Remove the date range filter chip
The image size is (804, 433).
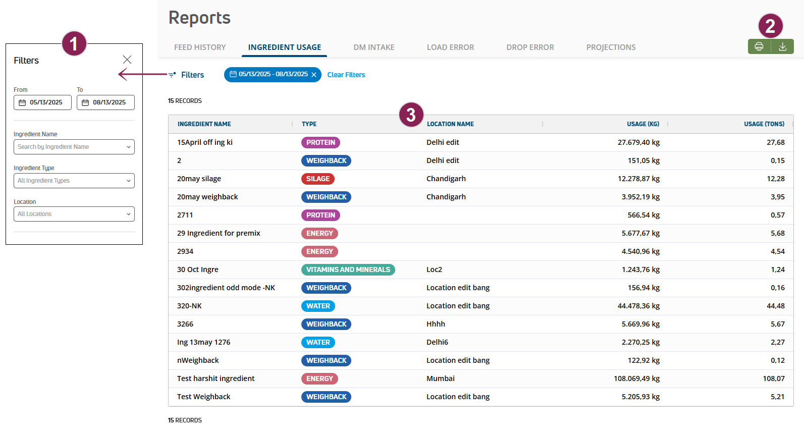(x=314, y=75)
